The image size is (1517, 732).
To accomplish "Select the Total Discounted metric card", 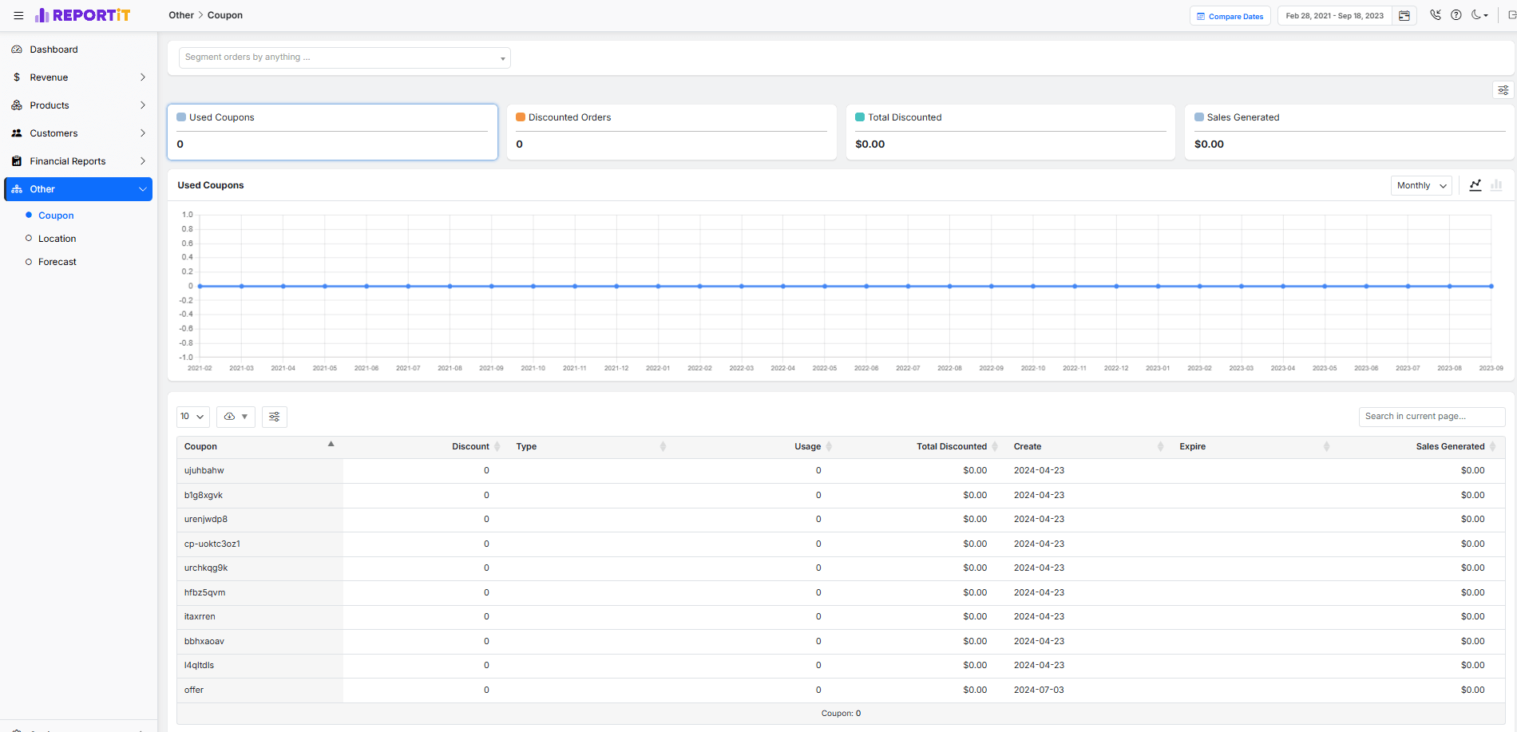I will coord(1010,132).
